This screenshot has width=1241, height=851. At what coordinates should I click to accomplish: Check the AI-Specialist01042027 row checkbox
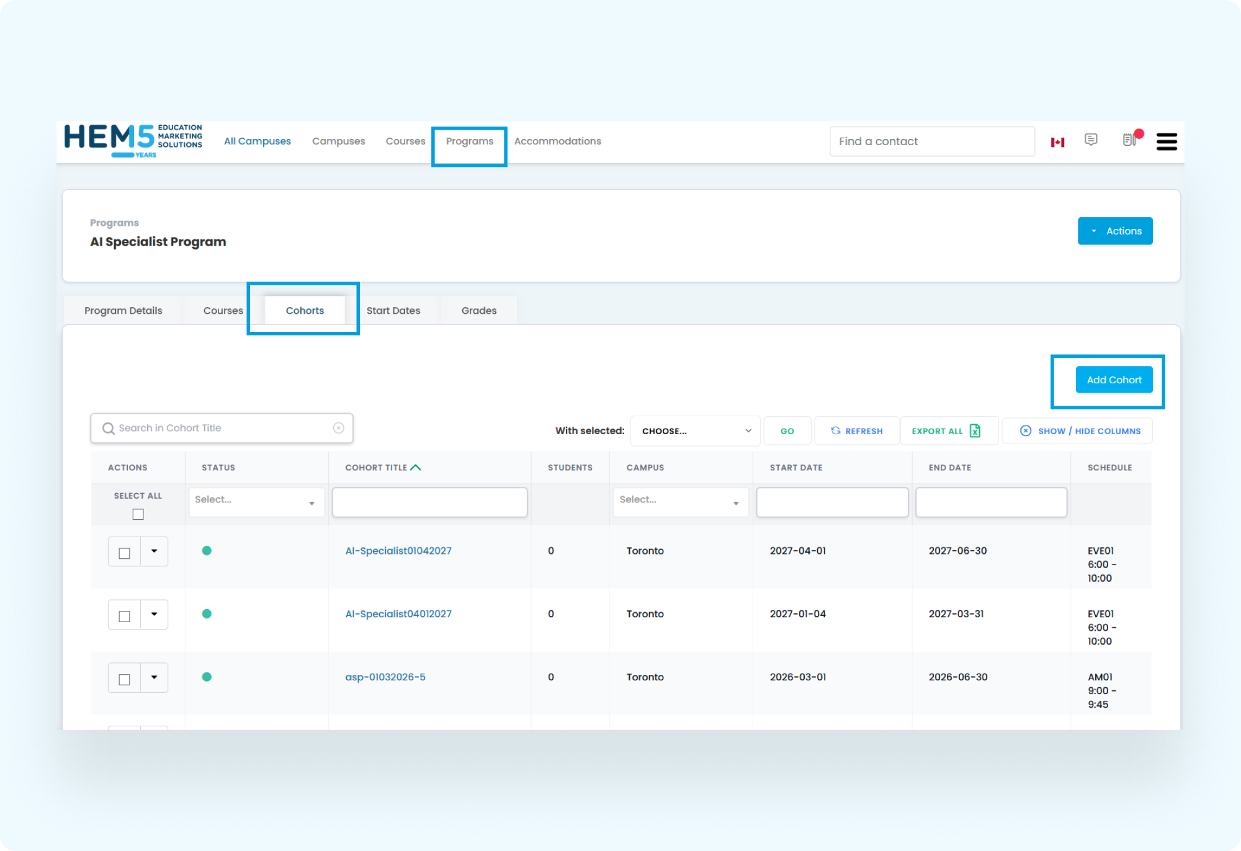pyautogui.click(x=125, y=553)
